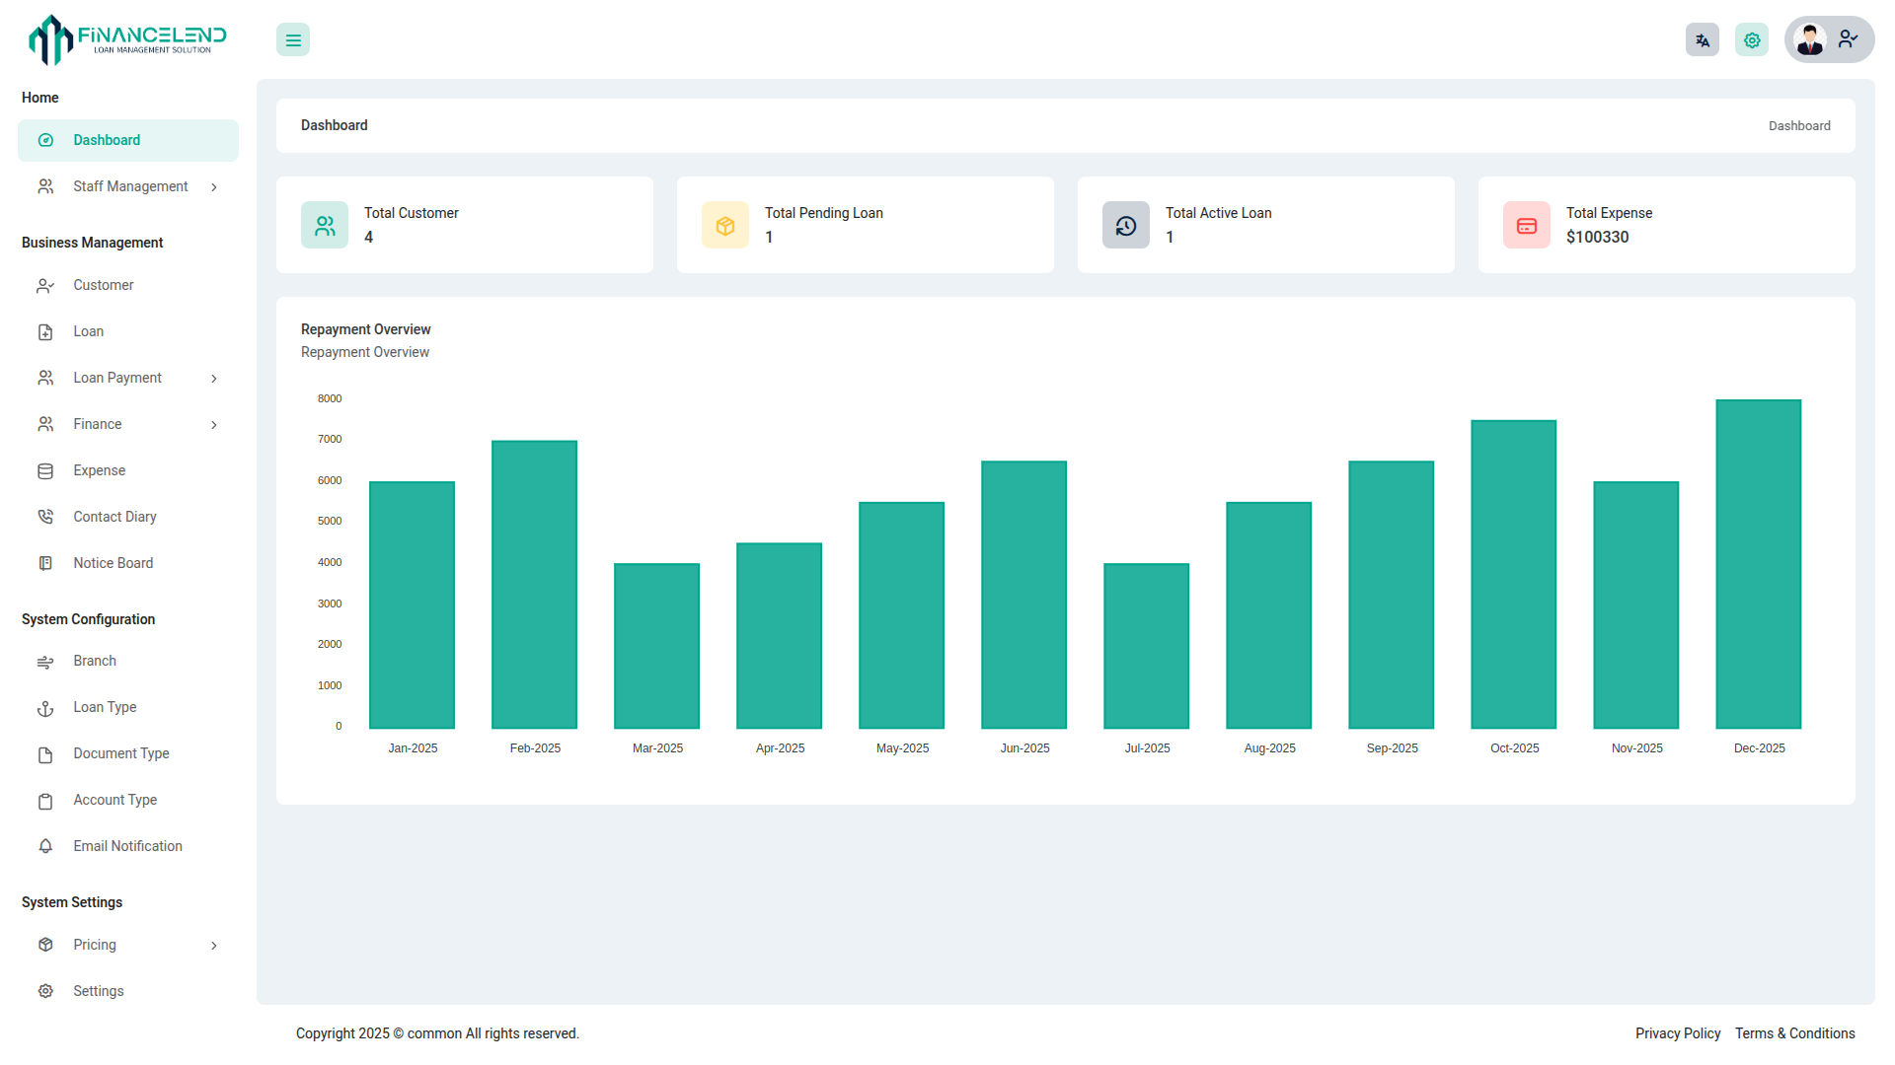The height and width of the screenshot is (1065, 1895).
Task: Go to the Notice Board page
Action: pyautogui.click(x=113, y=563)
